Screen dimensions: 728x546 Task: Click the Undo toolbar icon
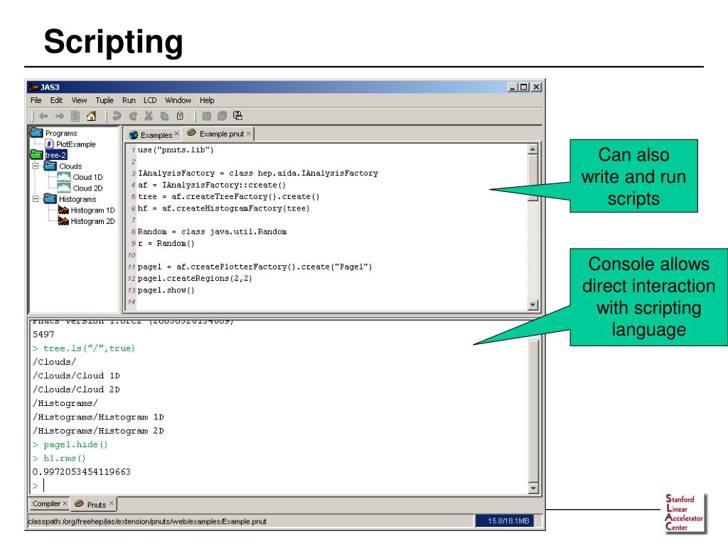(117, 116)
